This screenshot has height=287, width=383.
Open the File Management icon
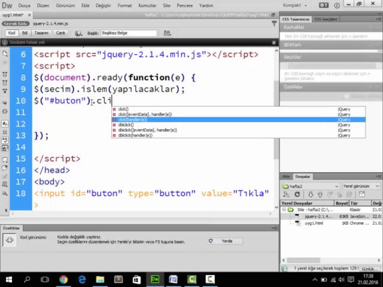click(x=168, y=33)
